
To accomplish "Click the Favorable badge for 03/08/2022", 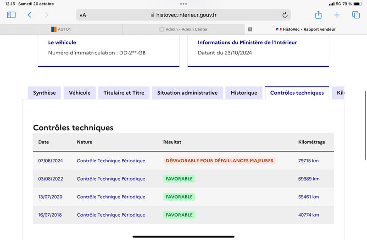I will [179, 179].
